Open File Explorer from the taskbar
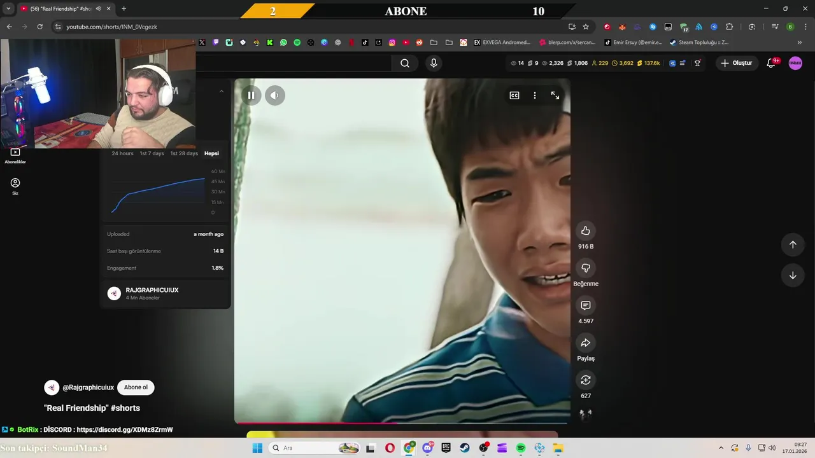This screenshot has height=458, width=815. pos(558,448)
